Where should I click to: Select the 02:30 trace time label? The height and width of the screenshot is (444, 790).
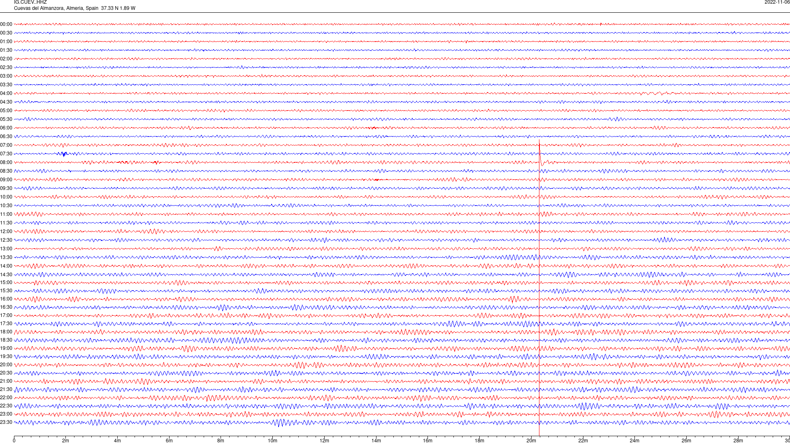click(x=6, y=67)
